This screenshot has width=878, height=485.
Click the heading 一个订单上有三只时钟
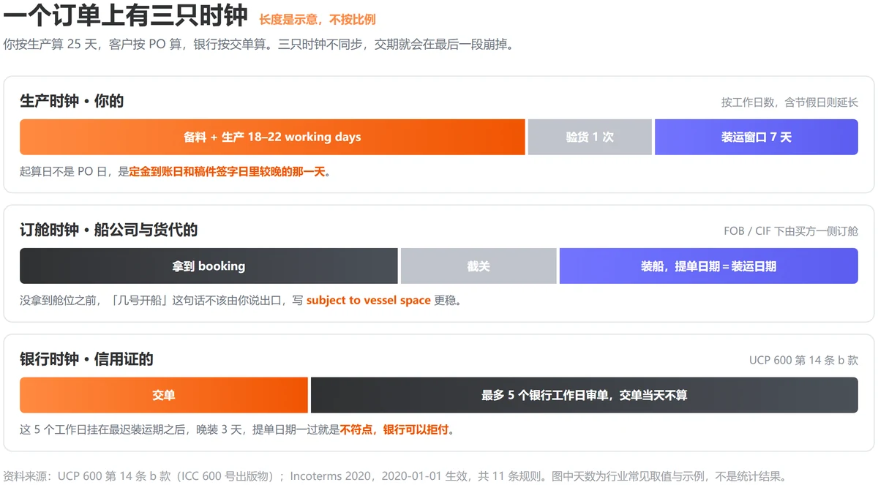126,16
